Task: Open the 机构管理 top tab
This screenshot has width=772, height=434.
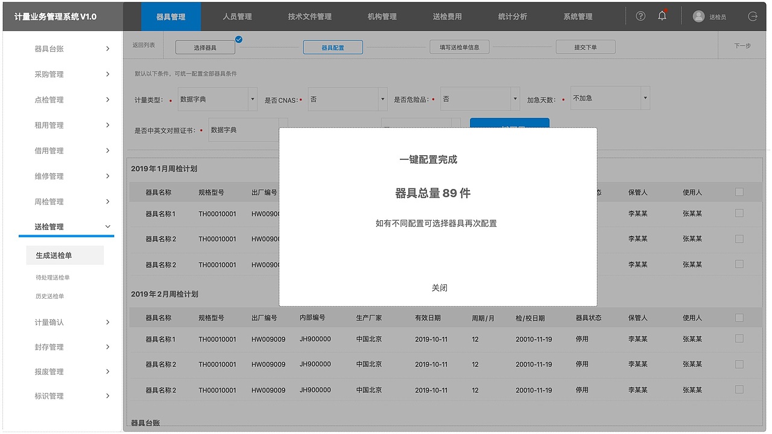Action: point(382,17)
